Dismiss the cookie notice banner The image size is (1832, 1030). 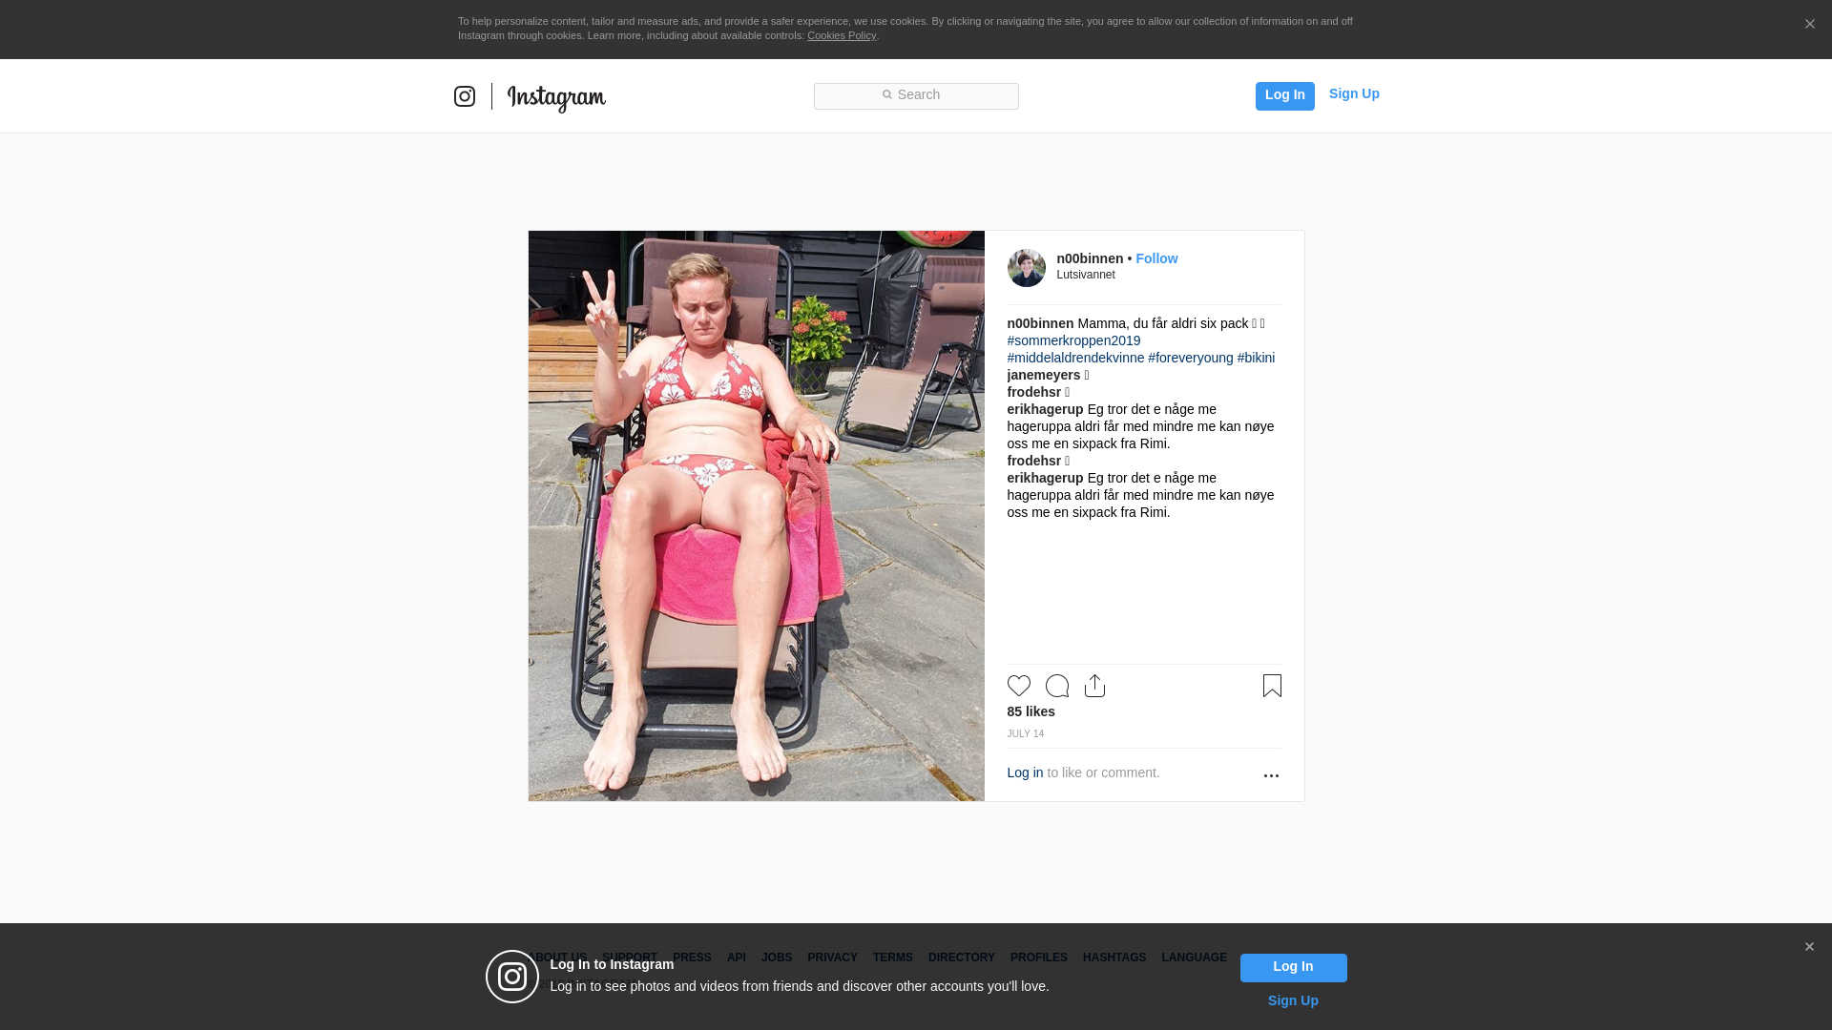pos(1809,25)
